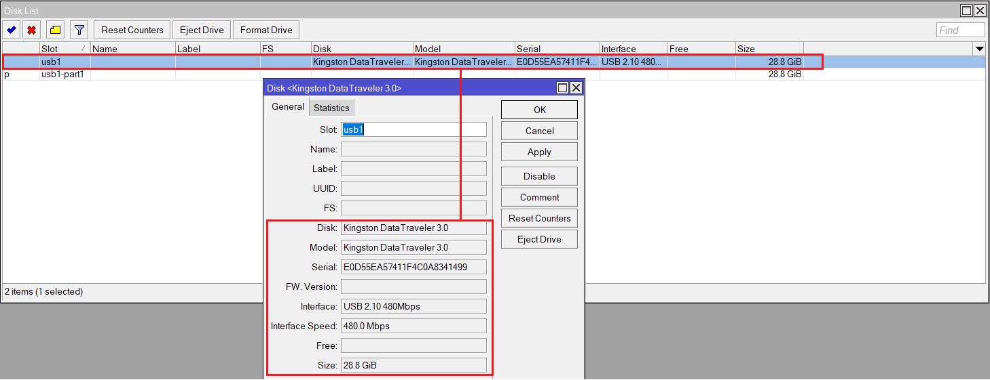
Task: Select the usb1 row slot cell
Action: pyautogui.click(x=65, y=62)
